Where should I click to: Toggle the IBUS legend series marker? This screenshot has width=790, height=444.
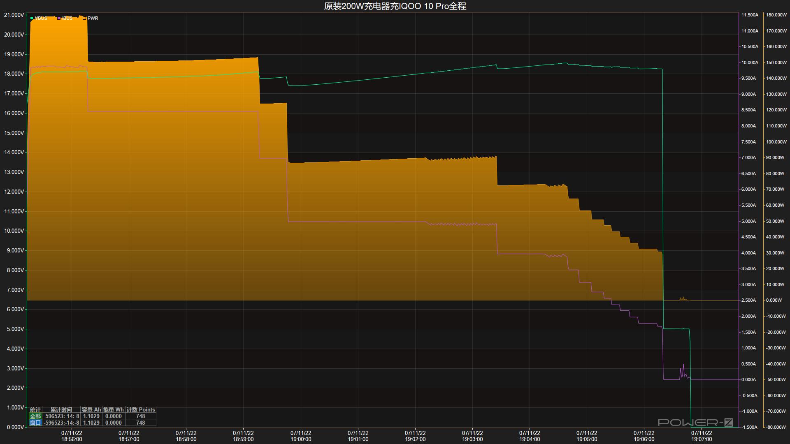pos(59,18)
